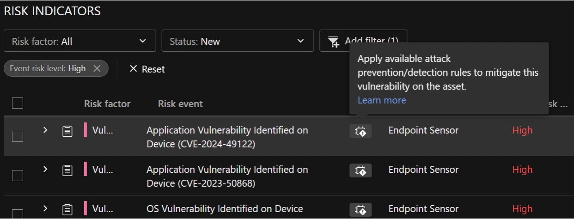The height and width of the screenshot is (219, 574).
Task: Click the attack prevention icon for CVE-2024-49122
Action: coord(360,131)
